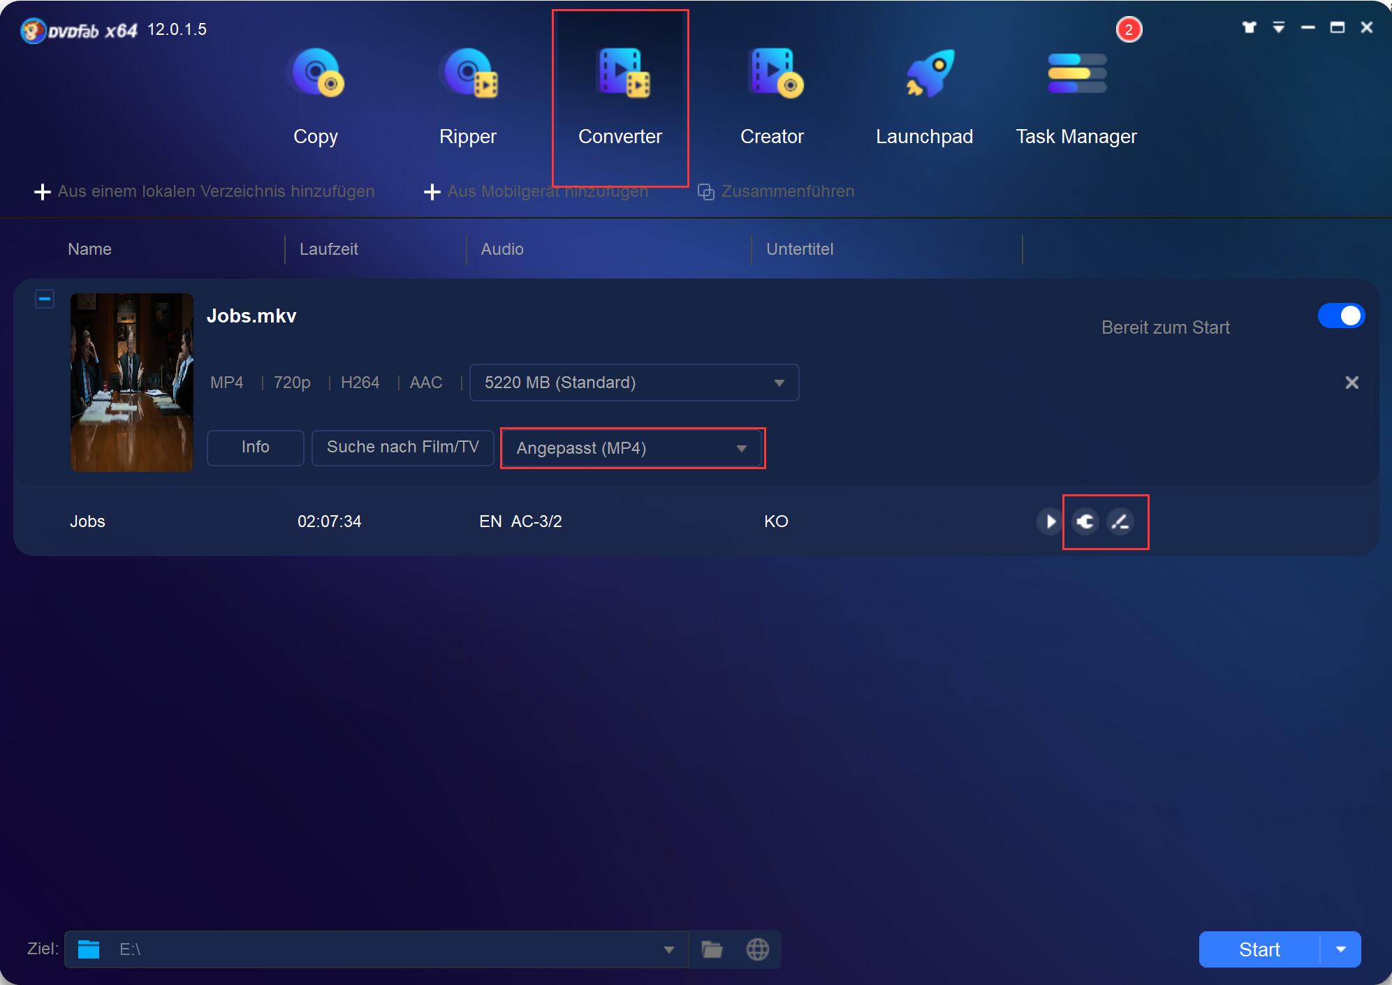The width and height of the screenshot is (1392, 985).
Task: Open the Copy module
Action: (x=316, y=96)
